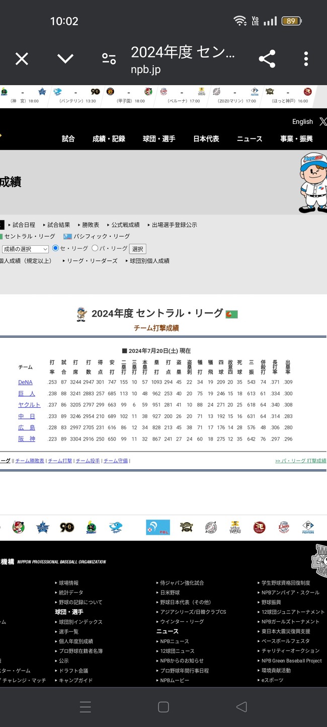Open the 中日 team link in table
Viewport: 327px width, 727px height.
click(x=27, y=416)
